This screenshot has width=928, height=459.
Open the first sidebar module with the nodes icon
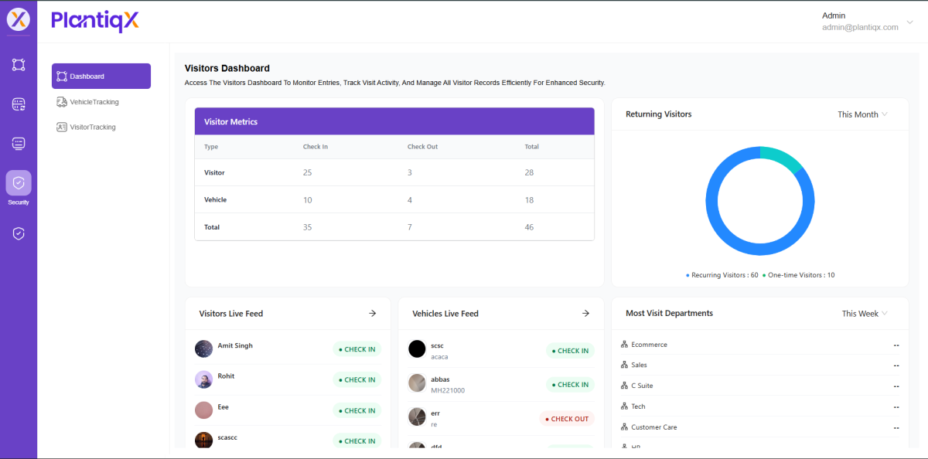click(19, 65)
